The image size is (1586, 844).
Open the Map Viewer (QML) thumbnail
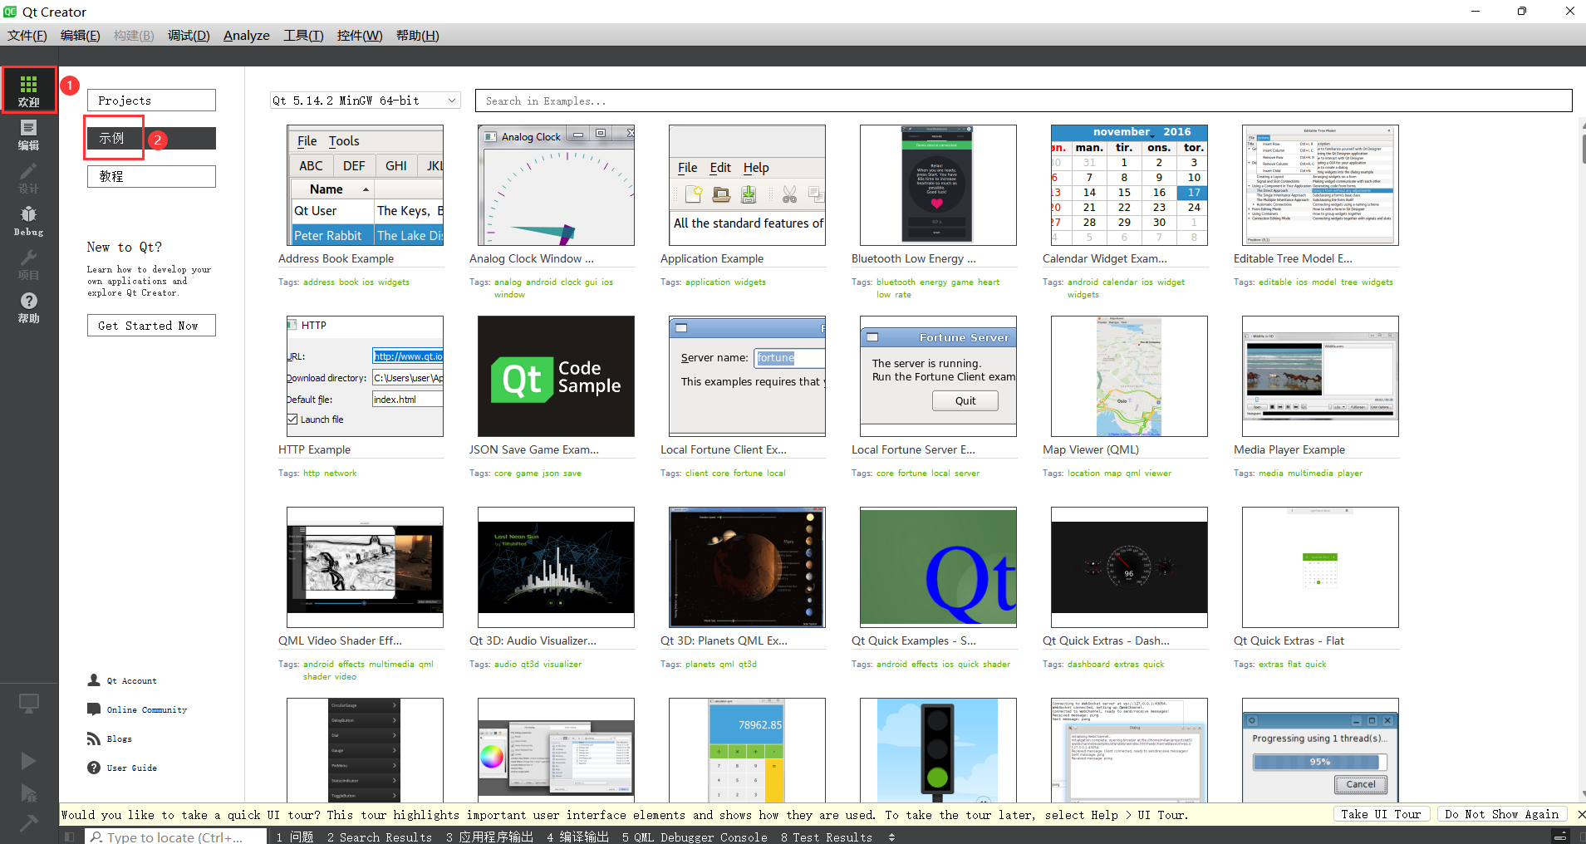tap(1129, 376)
